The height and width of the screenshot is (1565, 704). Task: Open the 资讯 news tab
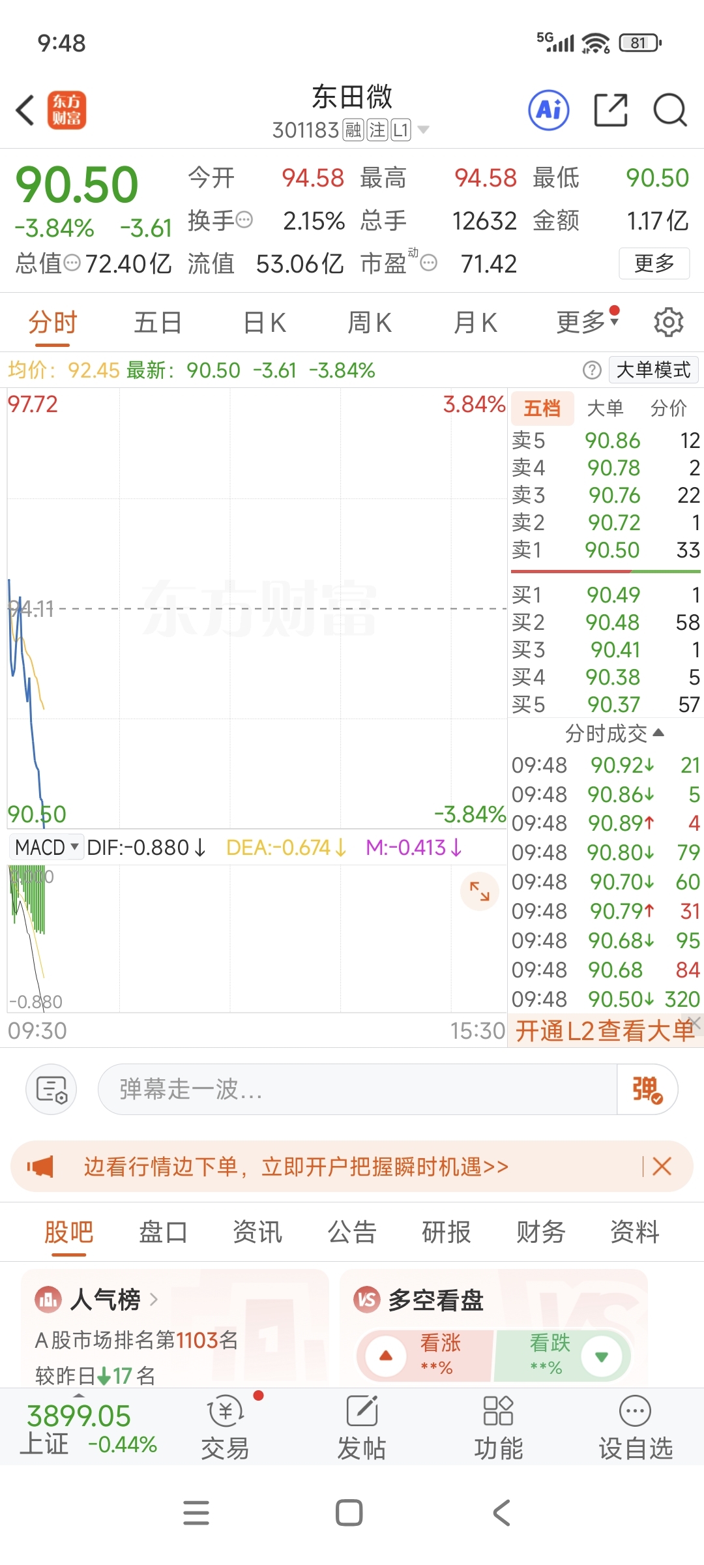257,1232
